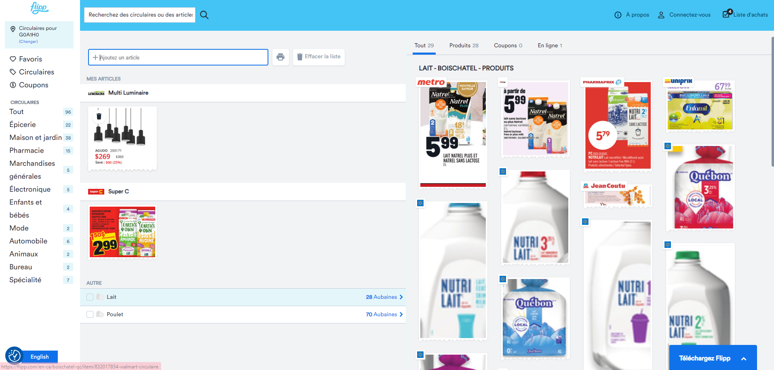Viewport: 774px width, 370px height.
Task: Click the À propos info icon
Action: (618, 15)
